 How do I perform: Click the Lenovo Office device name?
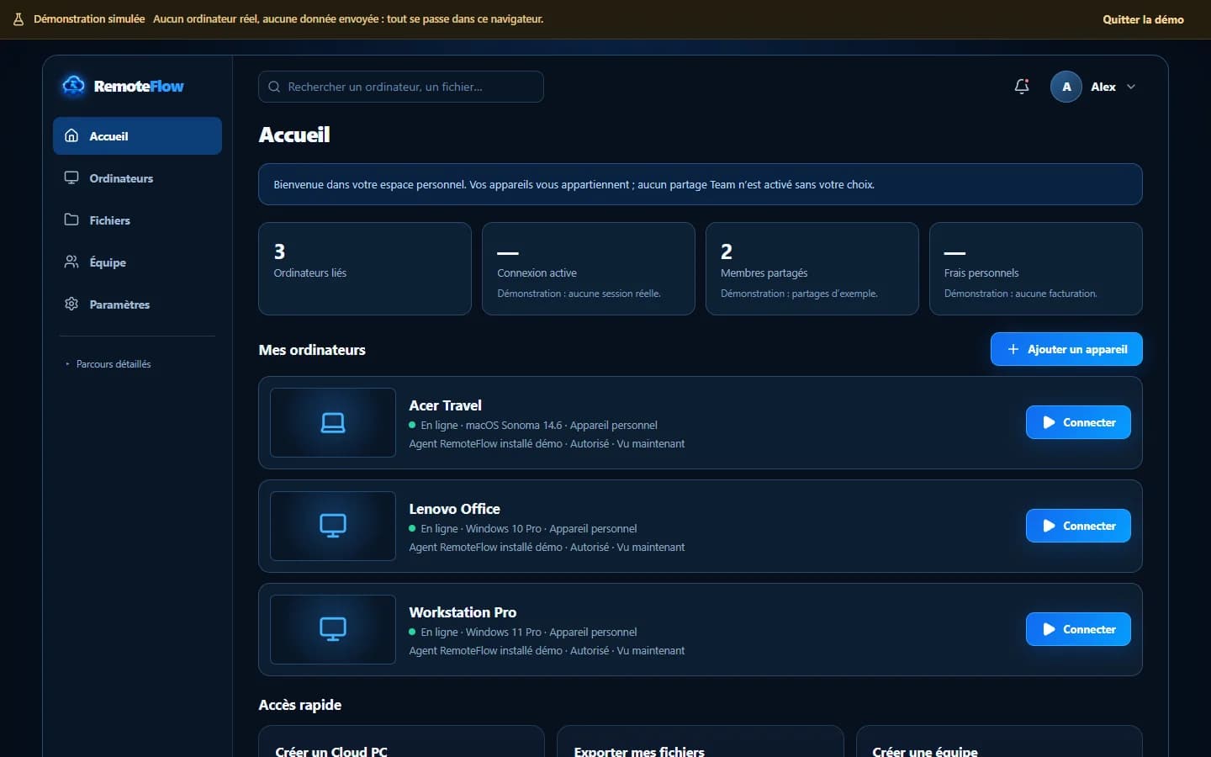tap(454, 509)
